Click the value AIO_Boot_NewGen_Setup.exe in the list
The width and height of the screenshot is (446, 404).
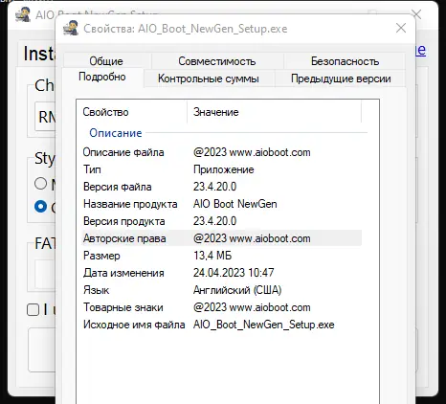(264, 325)
